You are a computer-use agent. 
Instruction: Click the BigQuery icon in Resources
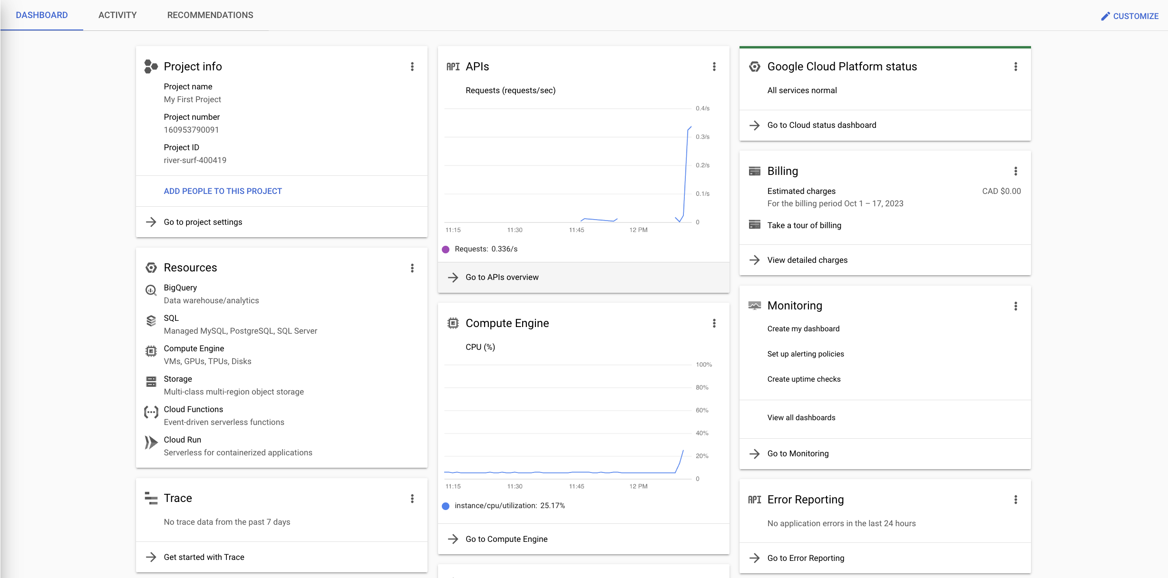pos(151,290)
